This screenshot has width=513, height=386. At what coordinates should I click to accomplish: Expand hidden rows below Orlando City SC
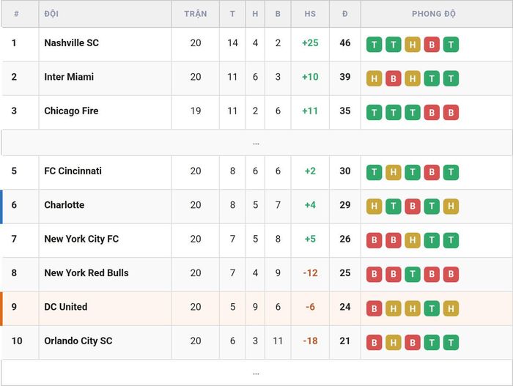click(256, 373)
